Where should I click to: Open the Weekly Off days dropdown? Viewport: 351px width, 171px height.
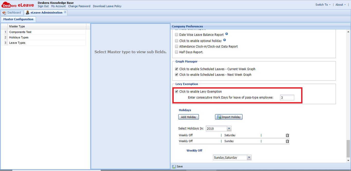pyautogui.click(x=249, y=157)
